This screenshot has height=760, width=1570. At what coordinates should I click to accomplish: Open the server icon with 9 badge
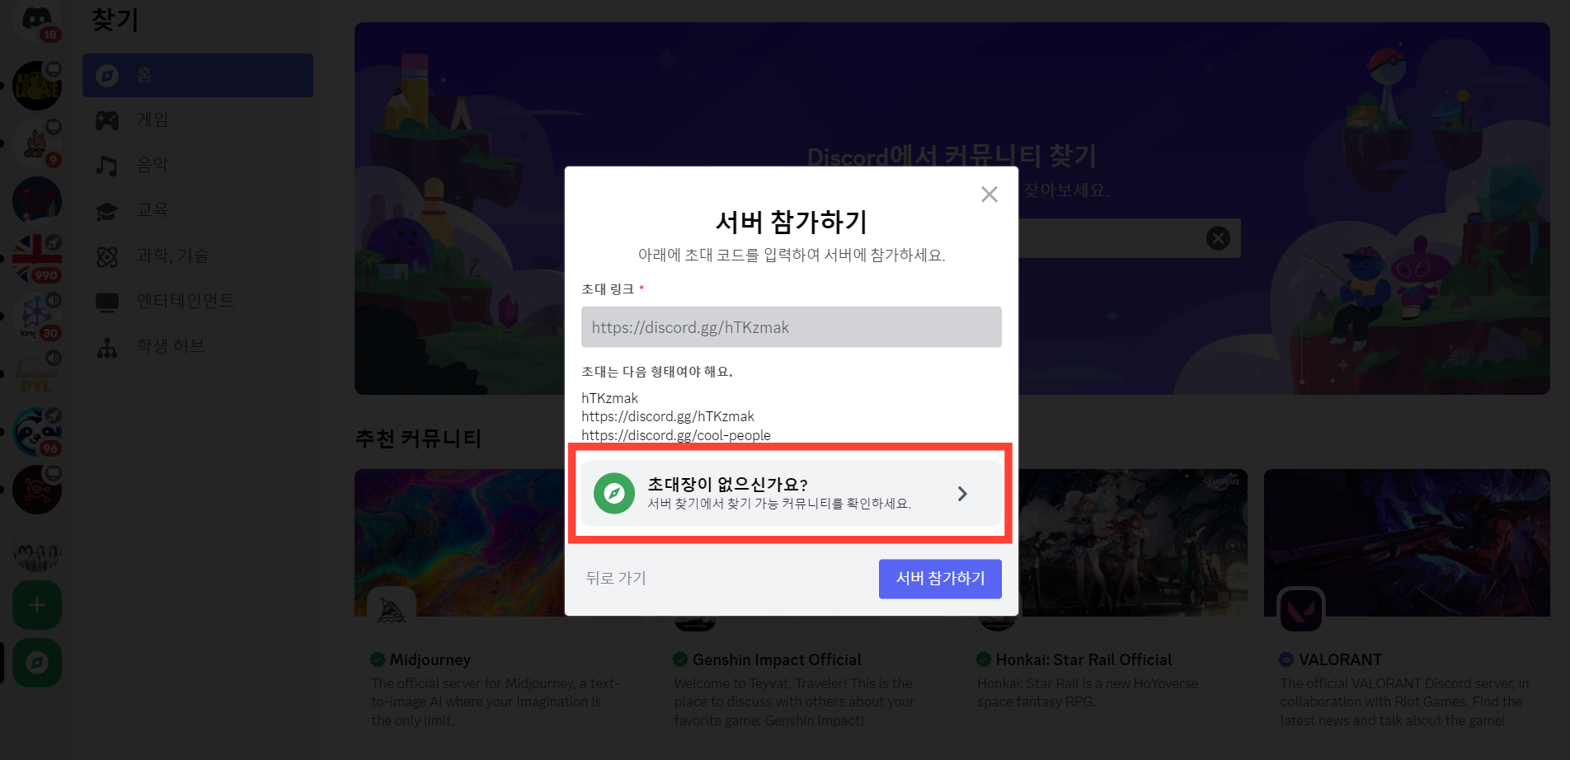coord(37,143)
